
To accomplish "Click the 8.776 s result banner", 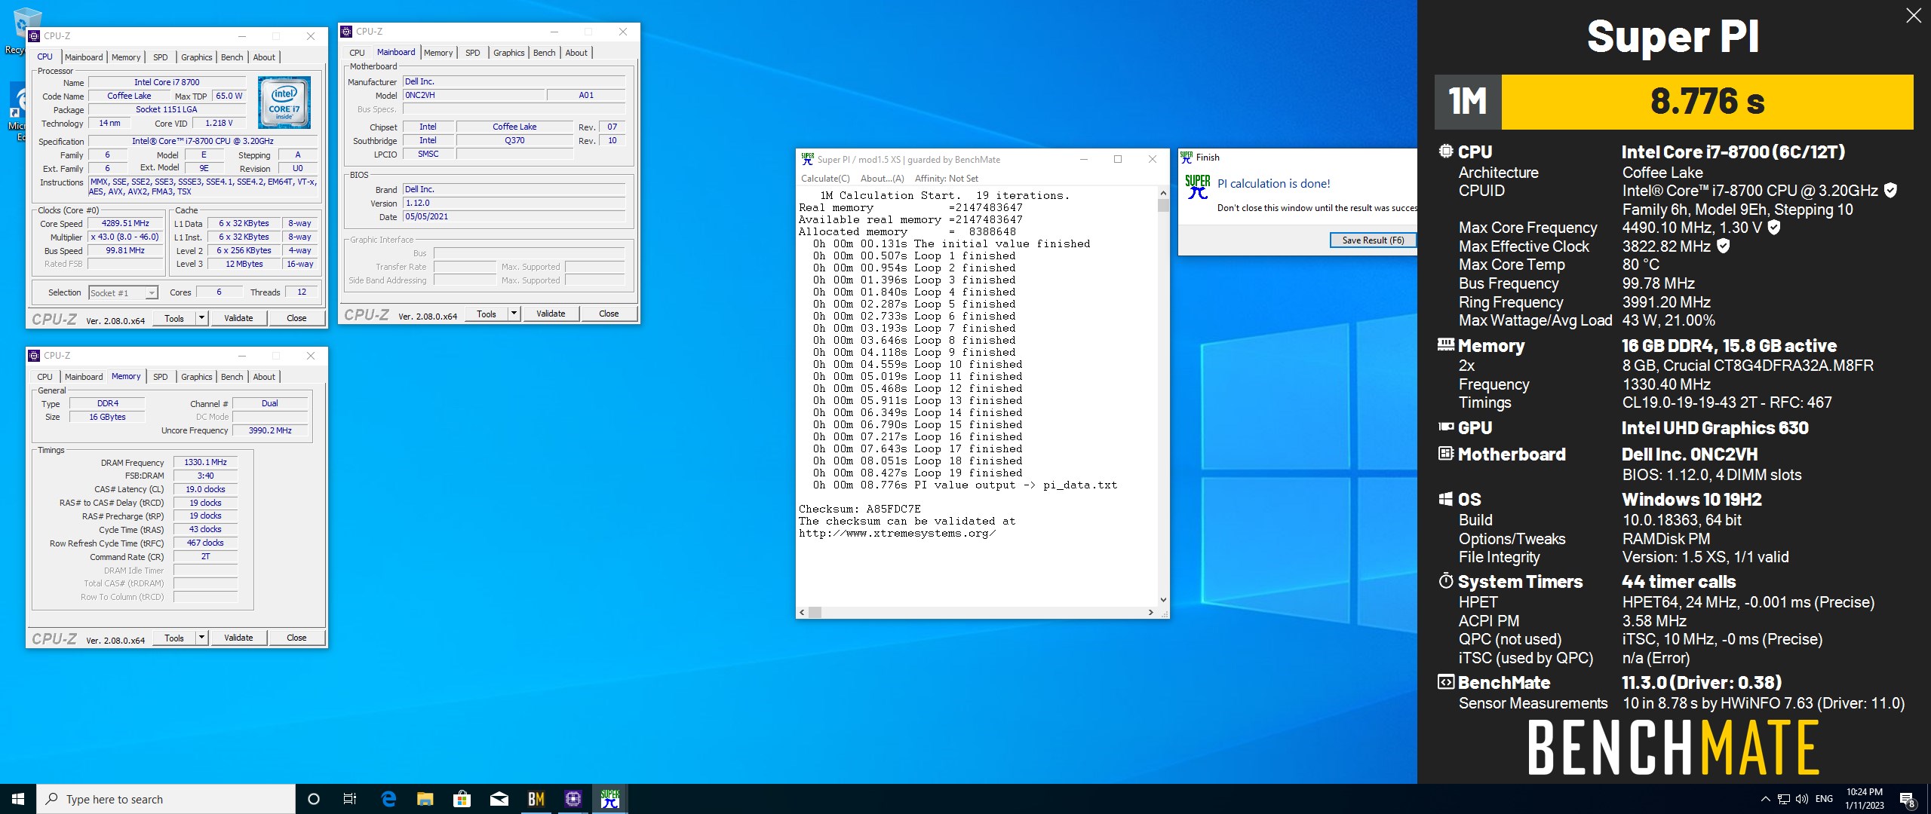I will point(1707,101).
